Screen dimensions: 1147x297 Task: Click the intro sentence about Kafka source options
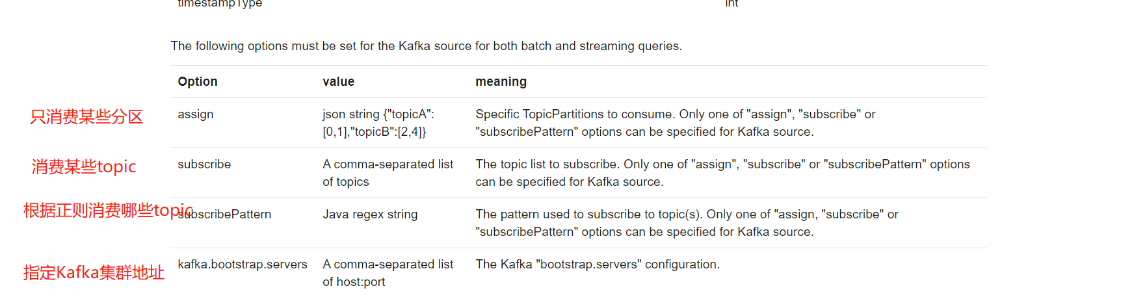pos(426,46)
